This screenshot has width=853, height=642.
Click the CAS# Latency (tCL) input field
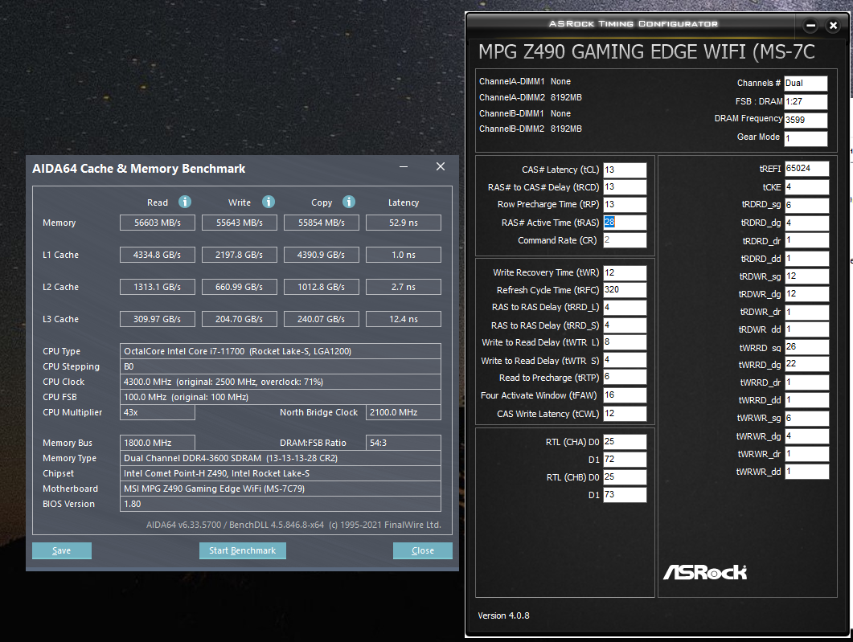625,170
